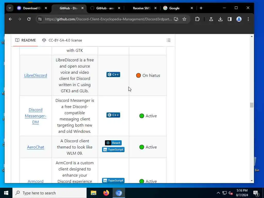Click the taskbar search box

click(x=49, y=193)
